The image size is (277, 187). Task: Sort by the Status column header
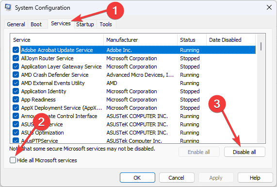pyautogui.click(x=192, y=40)
